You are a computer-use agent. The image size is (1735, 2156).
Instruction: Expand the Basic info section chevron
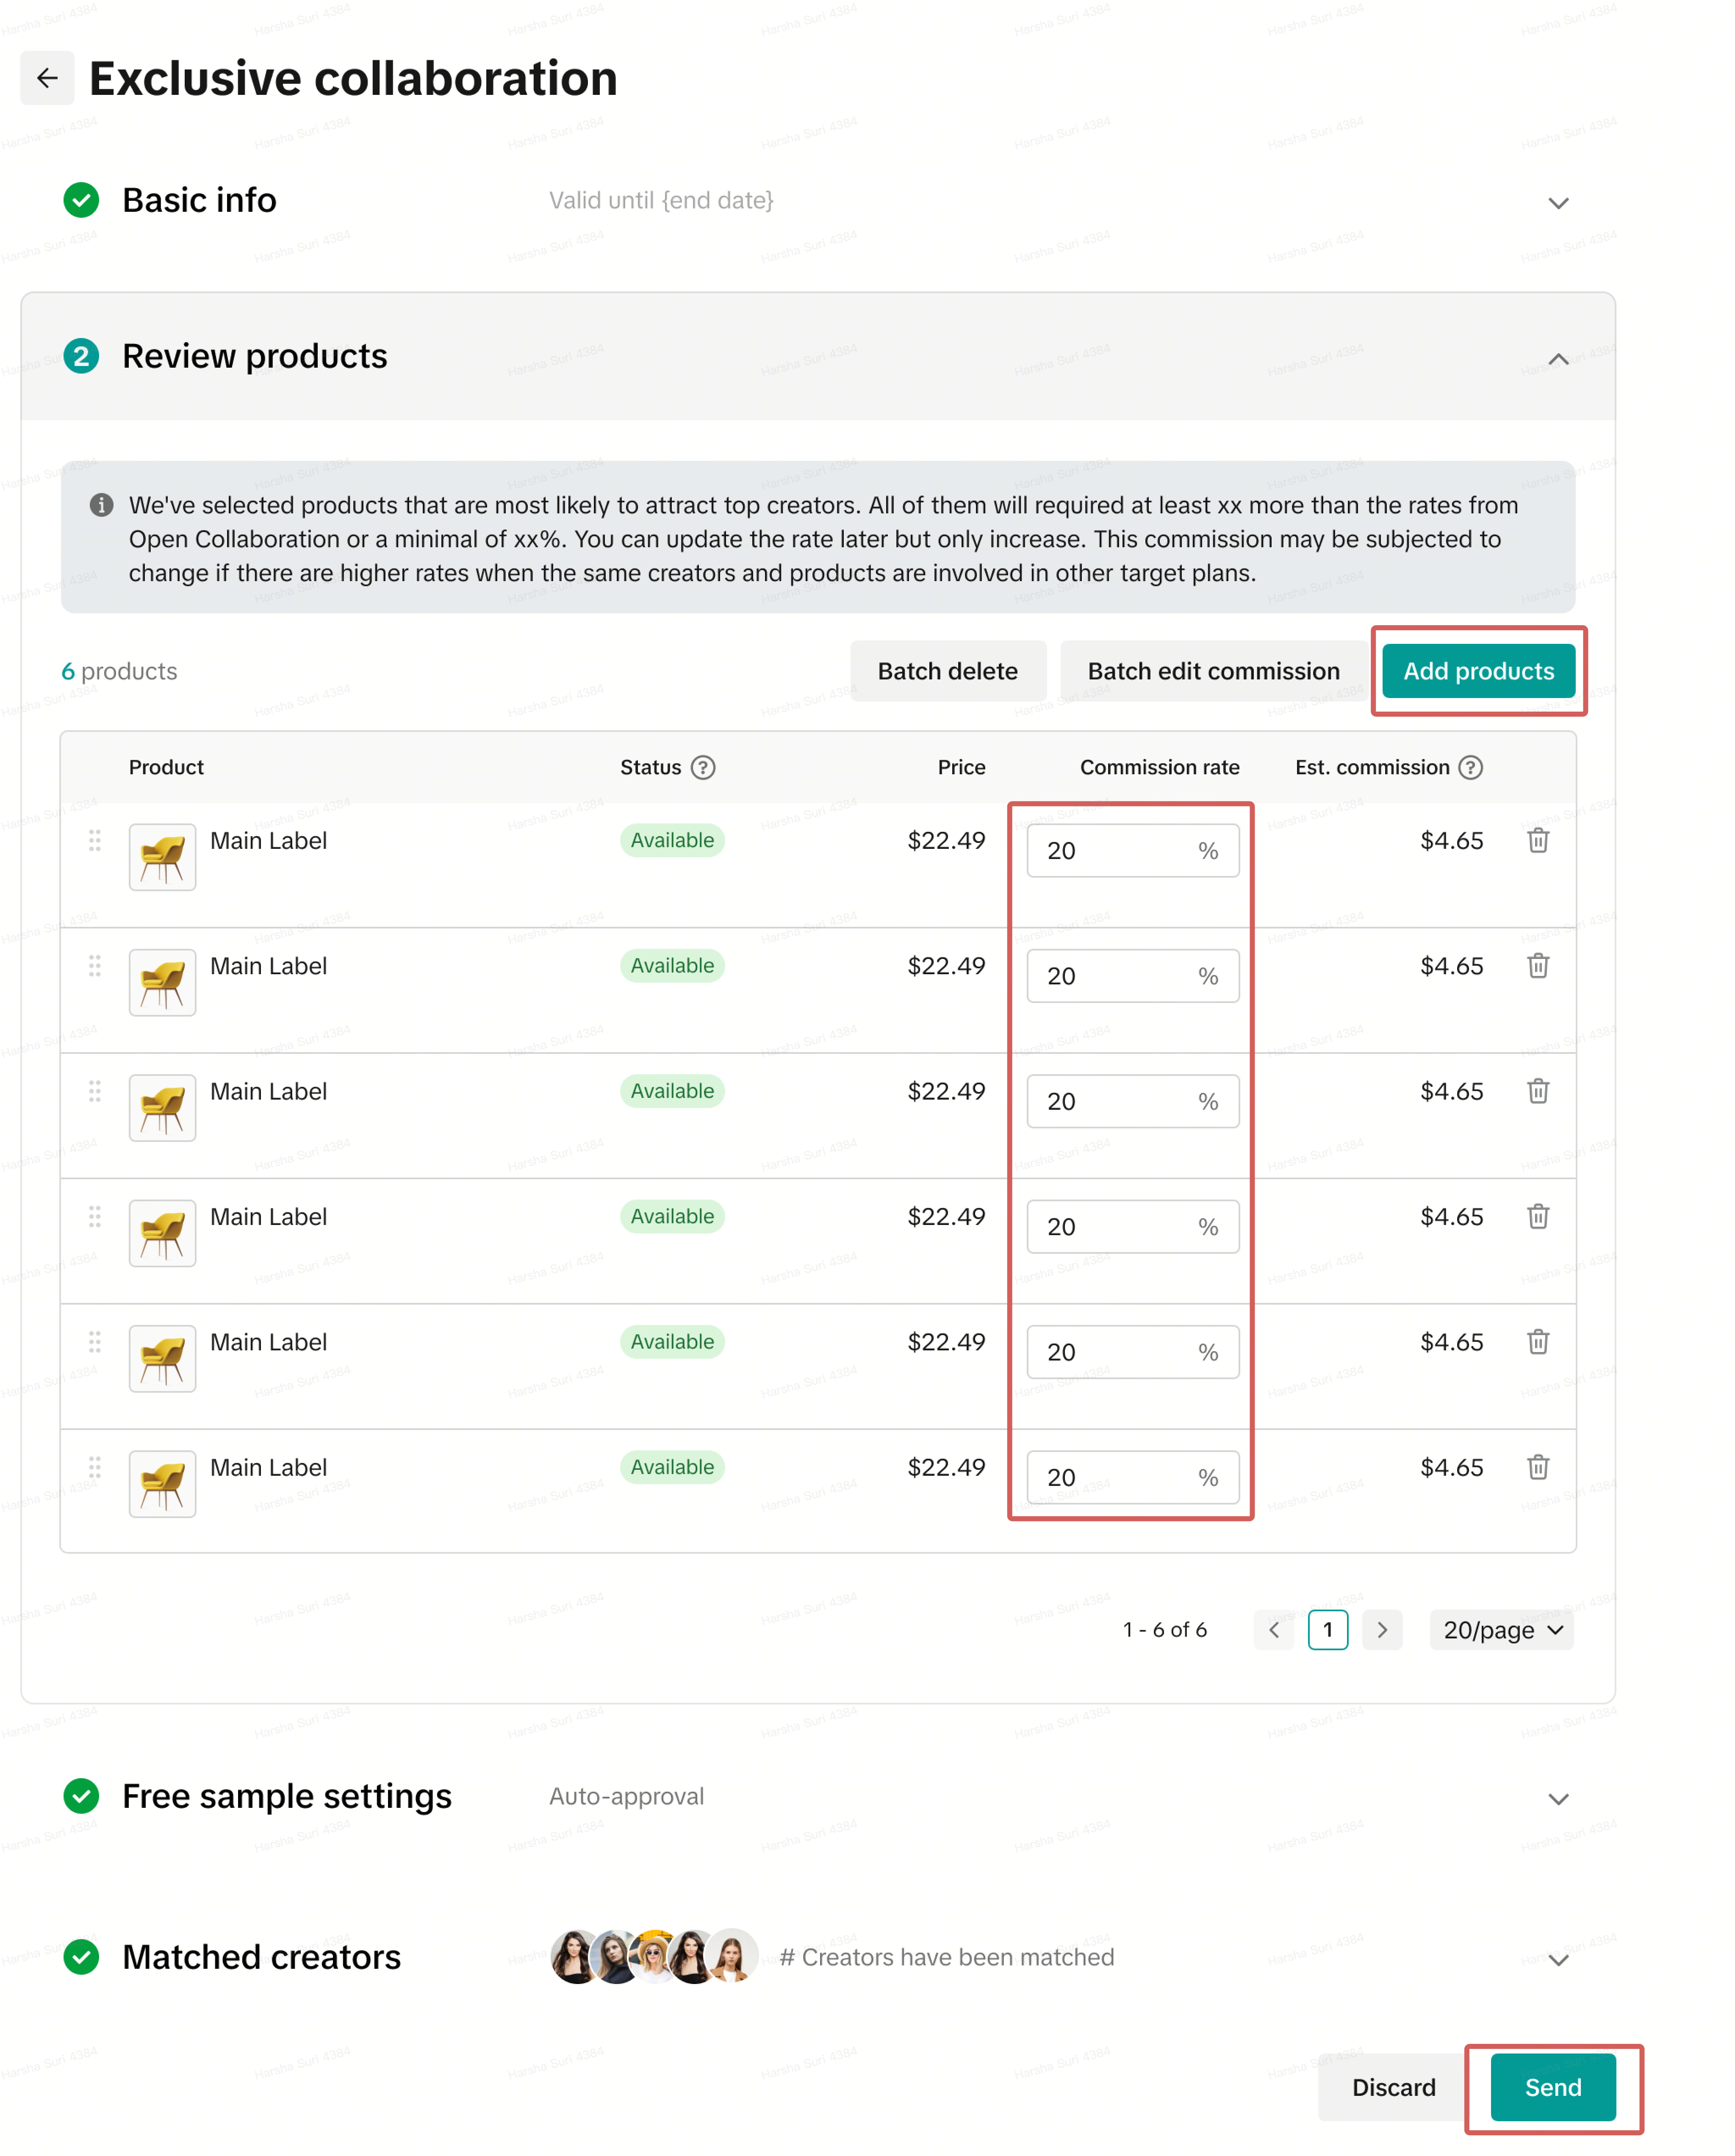point(1557,203)
